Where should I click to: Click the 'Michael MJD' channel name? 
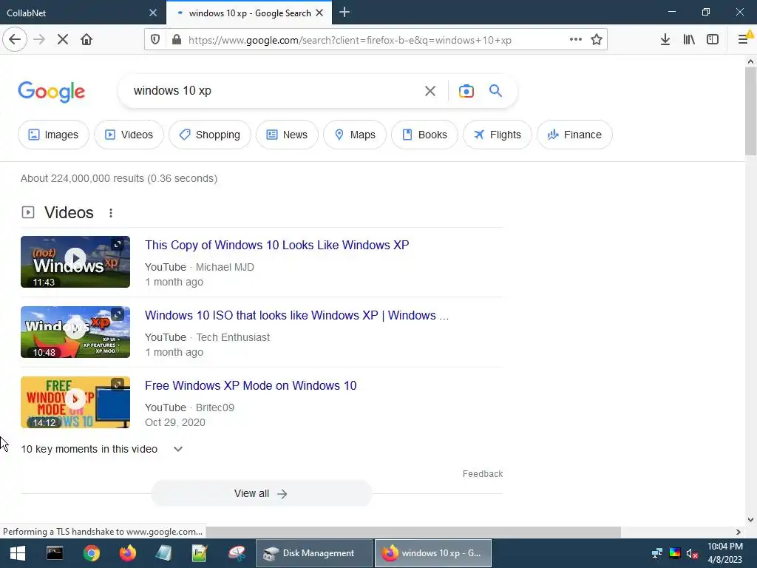[225, 267]
